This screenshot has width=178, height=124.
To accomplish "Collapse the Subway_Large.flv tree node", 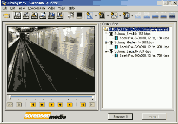I will pyautogui.click(x=106, y=51).
